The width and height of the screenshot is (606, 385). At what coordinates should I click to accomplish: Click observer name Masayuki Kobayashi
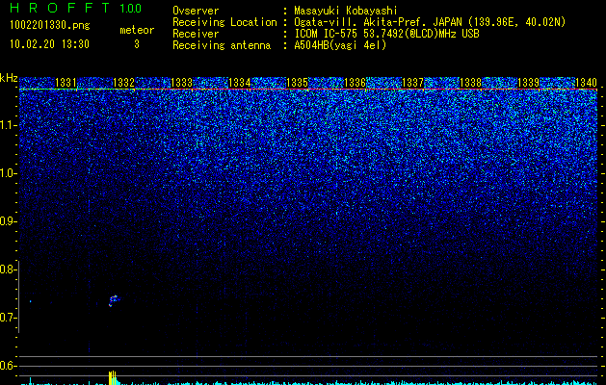(346, 11)
